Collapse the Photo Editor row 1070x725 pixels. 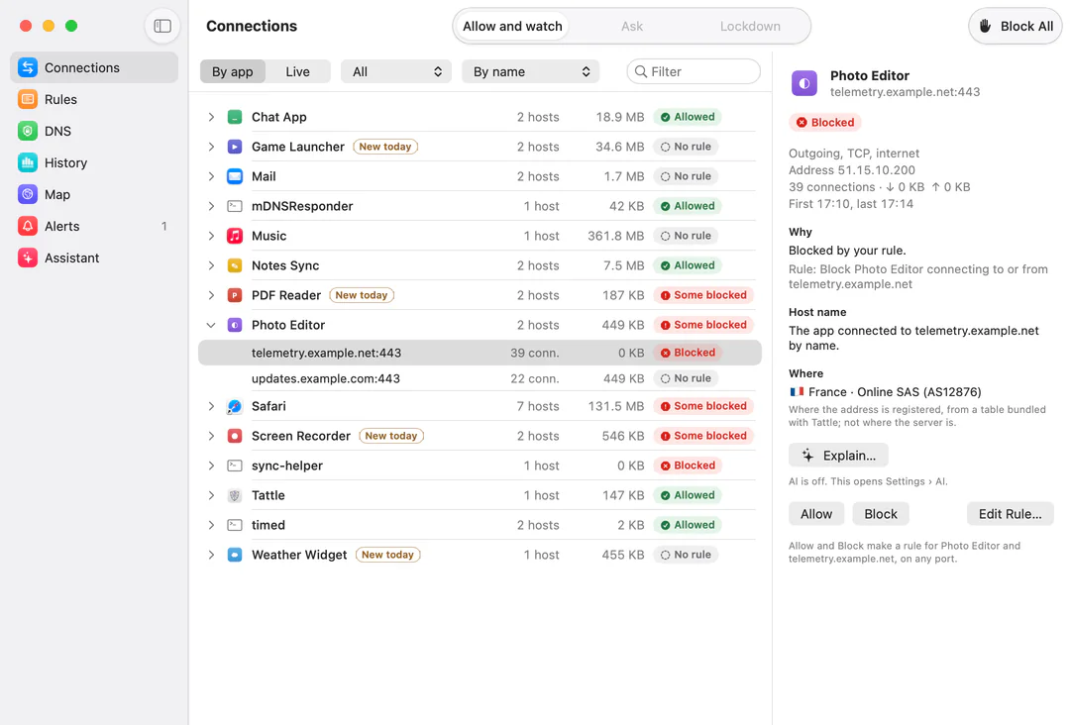coord(211,325)
